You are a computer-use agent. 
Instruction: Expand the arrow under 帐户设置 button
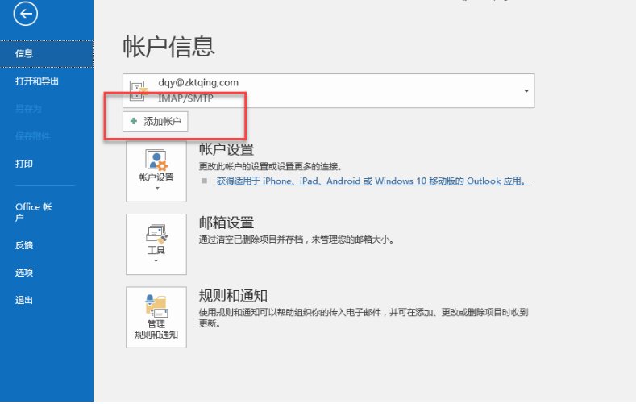[157, 188]
